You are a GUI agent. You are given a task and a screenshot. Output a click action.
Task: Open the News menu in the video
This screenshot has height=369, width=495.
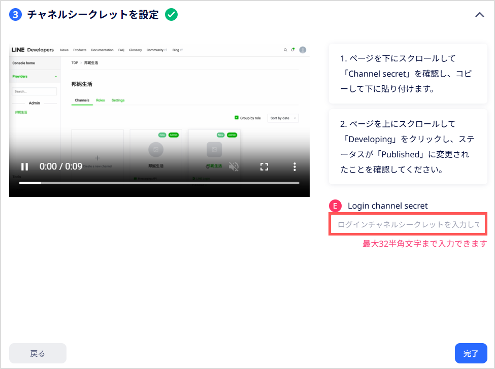tap(64, 50)
